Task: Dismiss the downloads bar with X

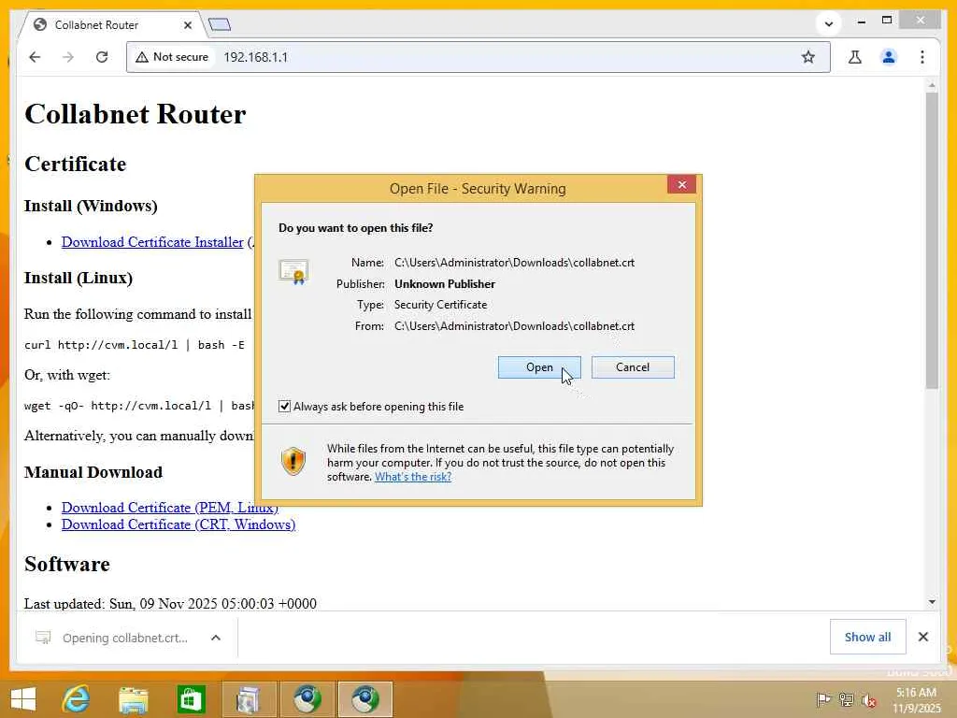Action: coord(922,637)
